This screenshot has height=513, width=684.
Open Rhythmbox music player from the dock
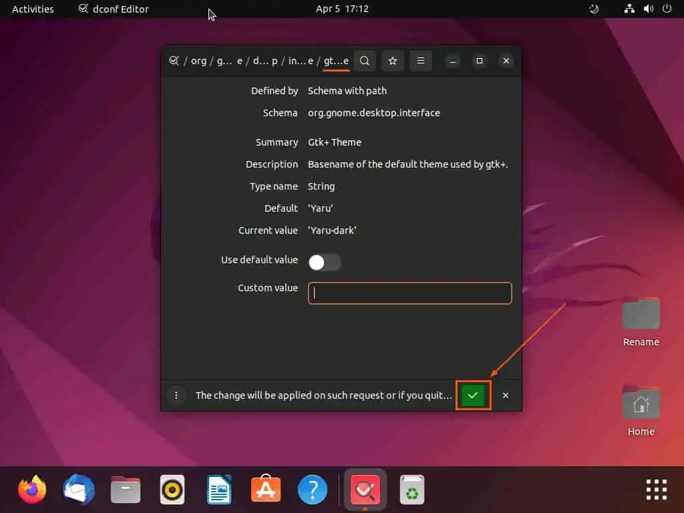pos(172,489)
